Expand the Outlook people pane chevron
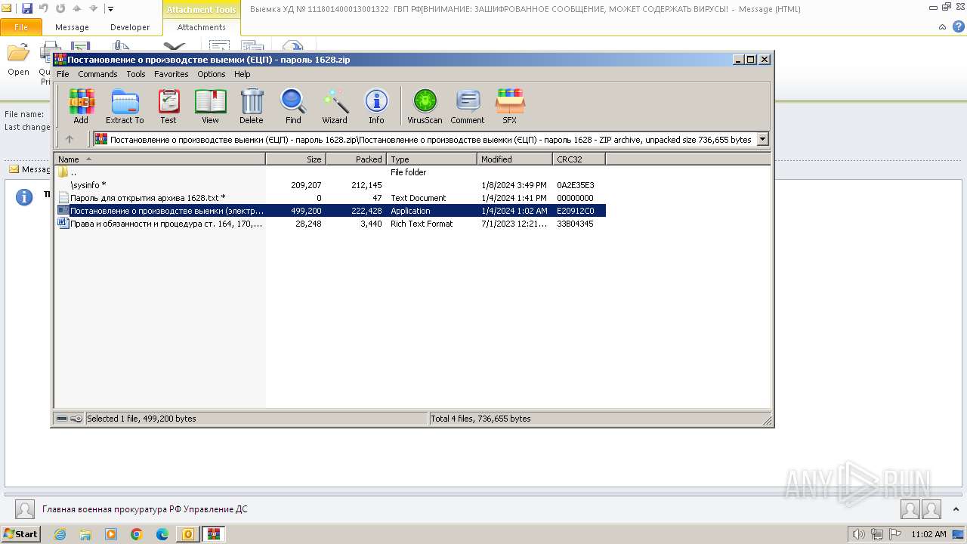The width and height of the screenshot is (967, 544). (x=957, y=509)
